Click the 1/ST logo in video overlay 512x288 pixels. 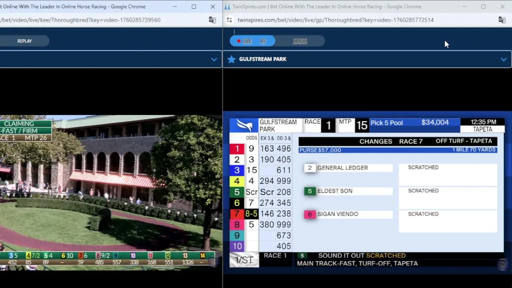coord(244,260)
